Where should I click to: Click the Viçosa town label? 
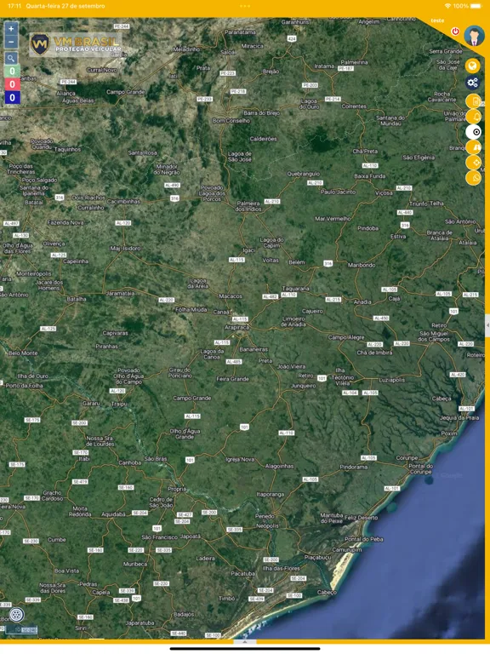(384, 192)
